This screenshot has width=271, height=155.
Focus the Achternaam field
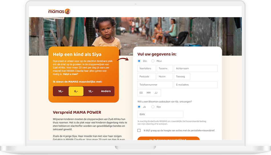(196, 68)
